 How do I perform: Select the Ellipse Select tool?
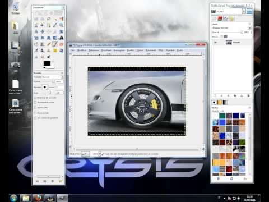click(43, 19)
